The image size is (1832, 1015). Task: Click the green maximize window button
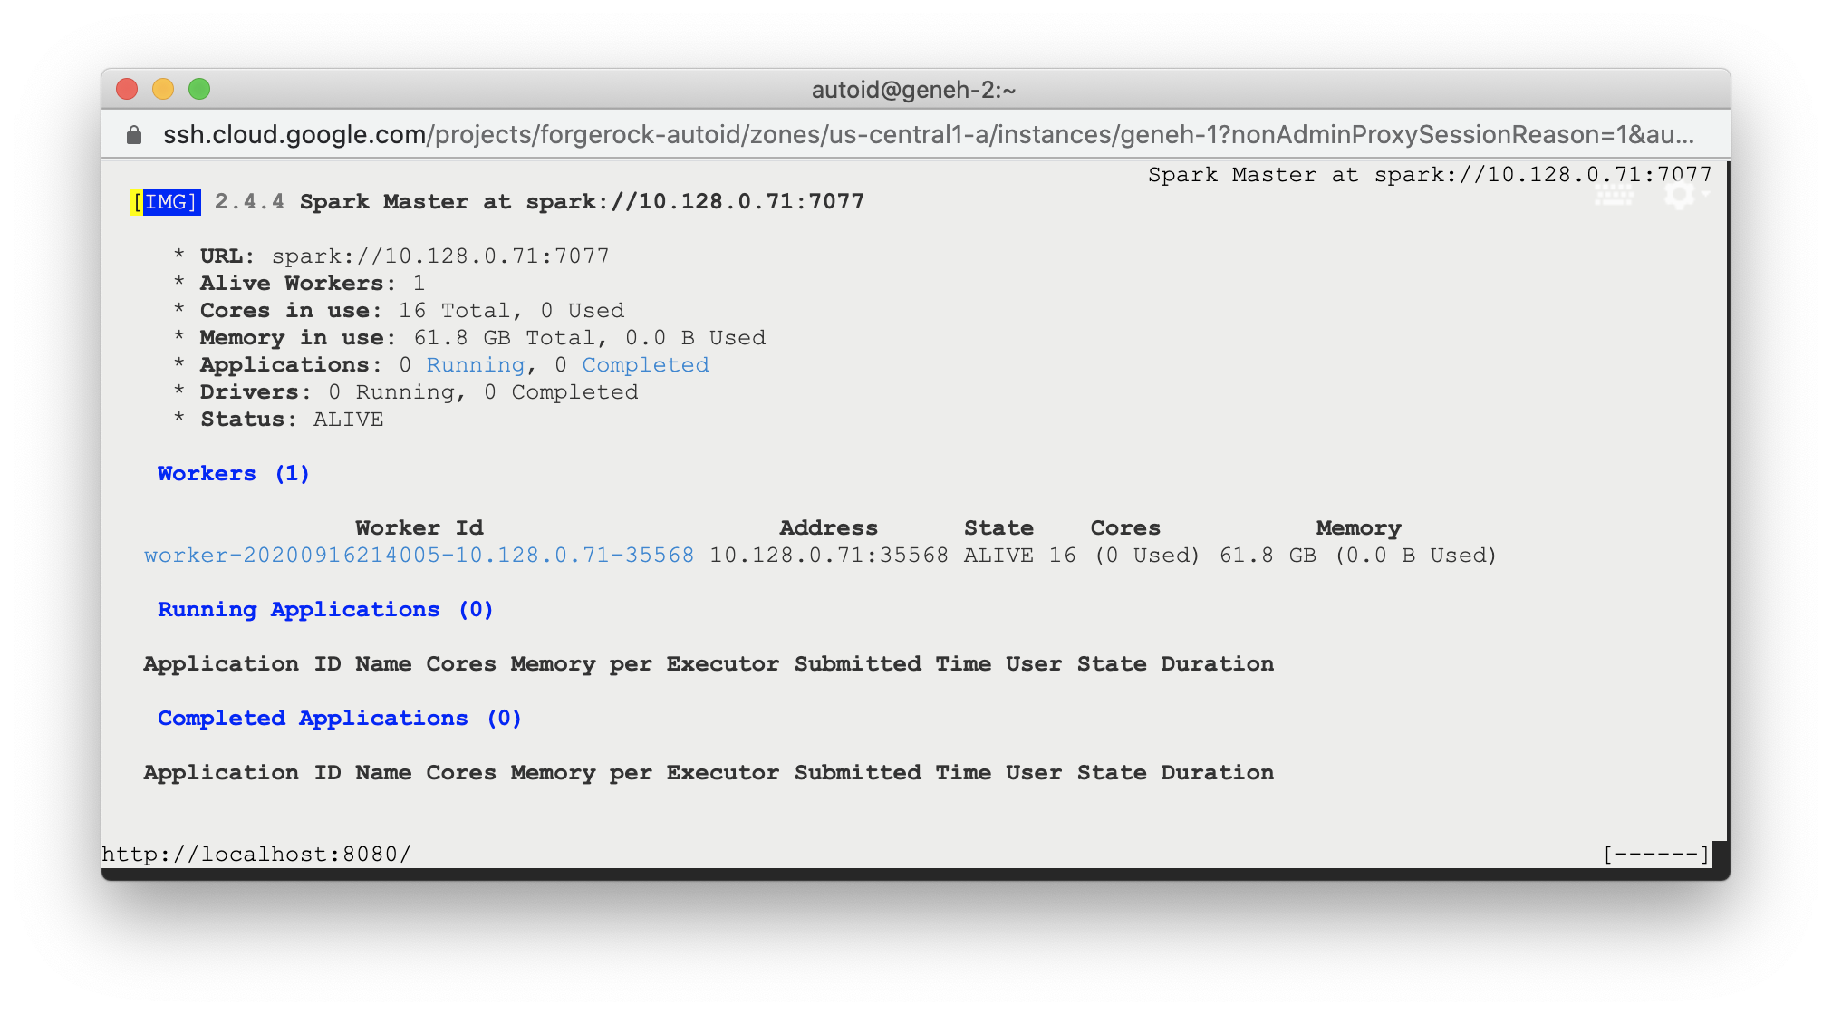(199, 89)
